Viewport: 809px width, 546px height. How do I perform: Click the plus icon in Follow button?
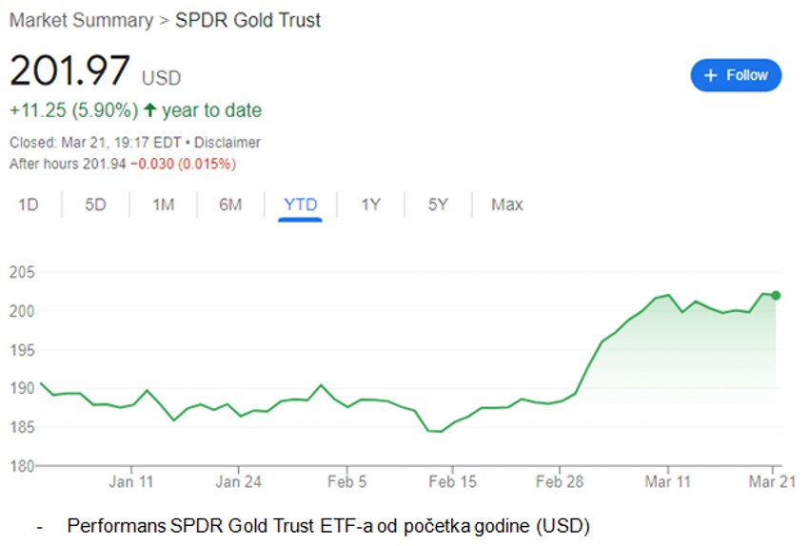coord(709,75)
